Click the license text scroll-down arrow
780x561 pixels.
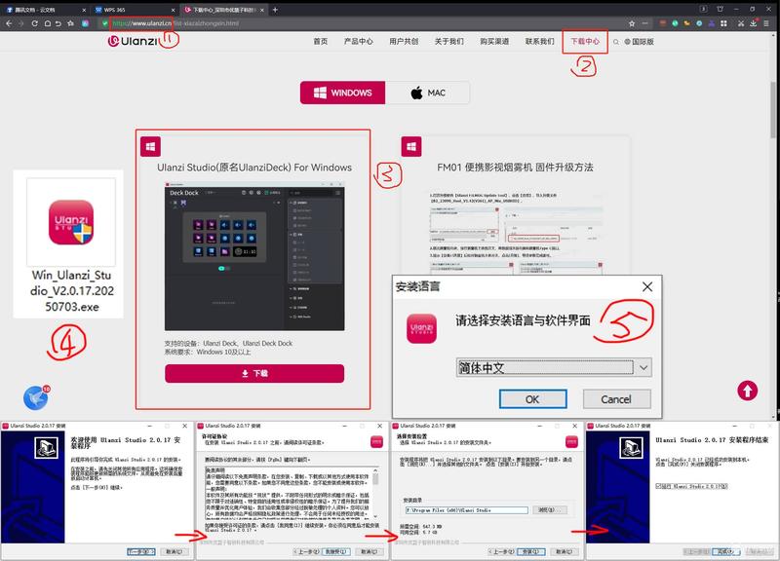375,516
